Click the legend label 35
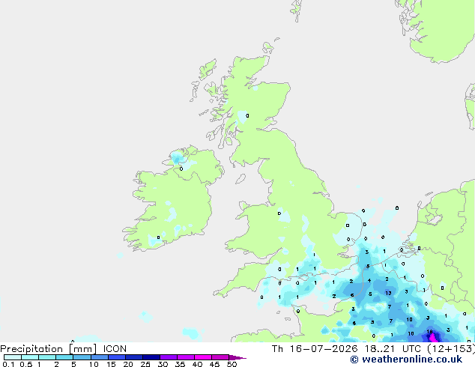Image resolution: width=475 pixels, height=367 pixels. coord(180,364)
